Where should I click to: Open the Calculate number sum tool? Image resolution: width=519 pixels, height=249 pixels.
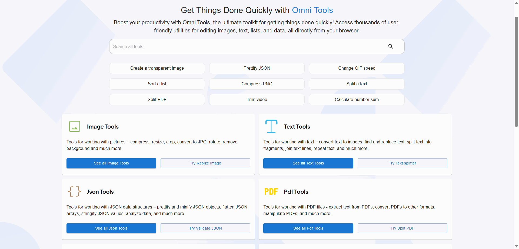pos(357,100)
